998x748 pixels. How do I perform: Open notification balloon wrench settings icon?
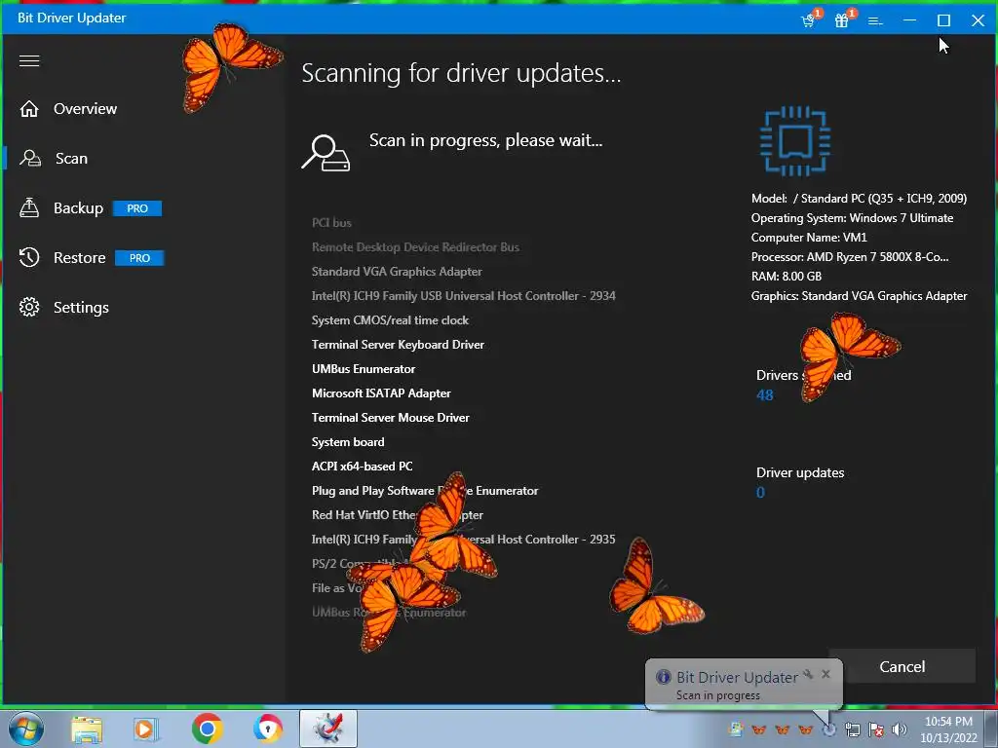click(x=808, y=674)
